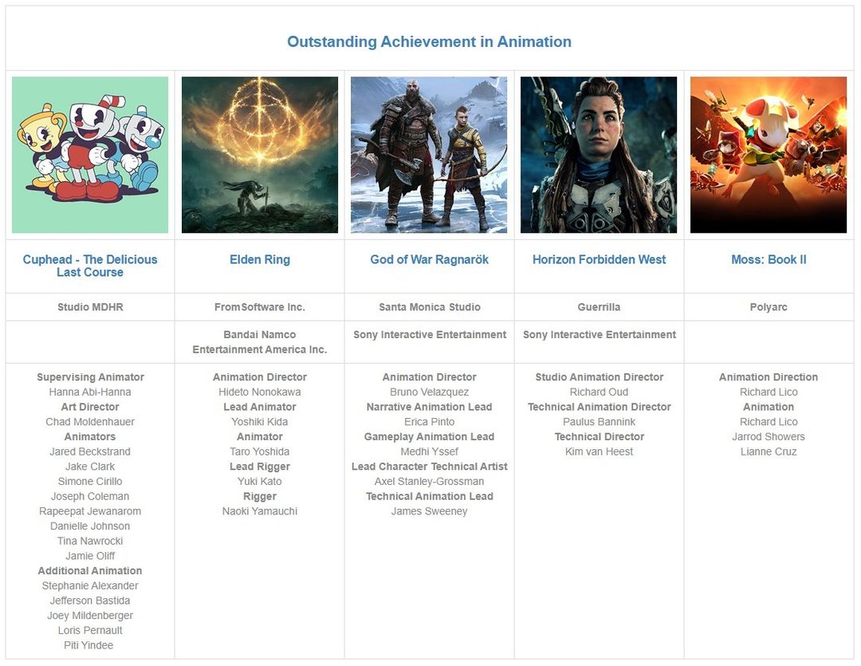Open the Cuphead - The Delicious Last Course link
Screen dimensions: 861x666
90,266
